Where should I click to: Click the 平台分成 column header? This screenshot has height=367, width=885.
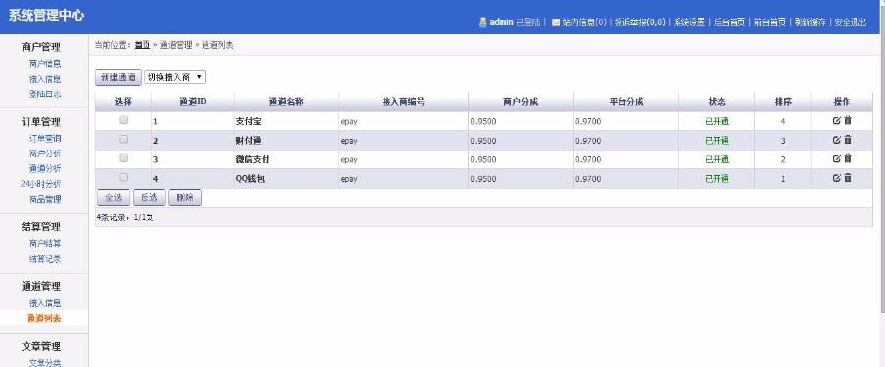coord(626,102)
